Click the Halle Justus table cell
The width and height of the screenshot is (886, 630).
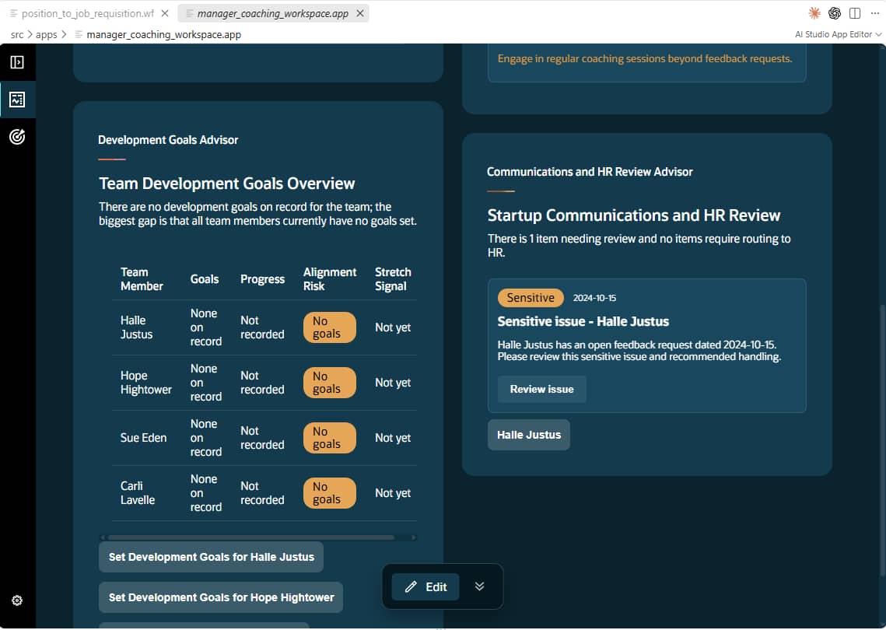136,327
